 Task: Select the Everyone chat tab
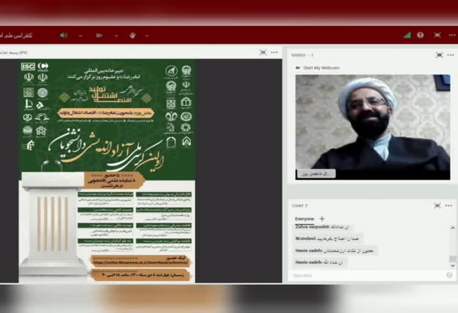tap(304, 218)
